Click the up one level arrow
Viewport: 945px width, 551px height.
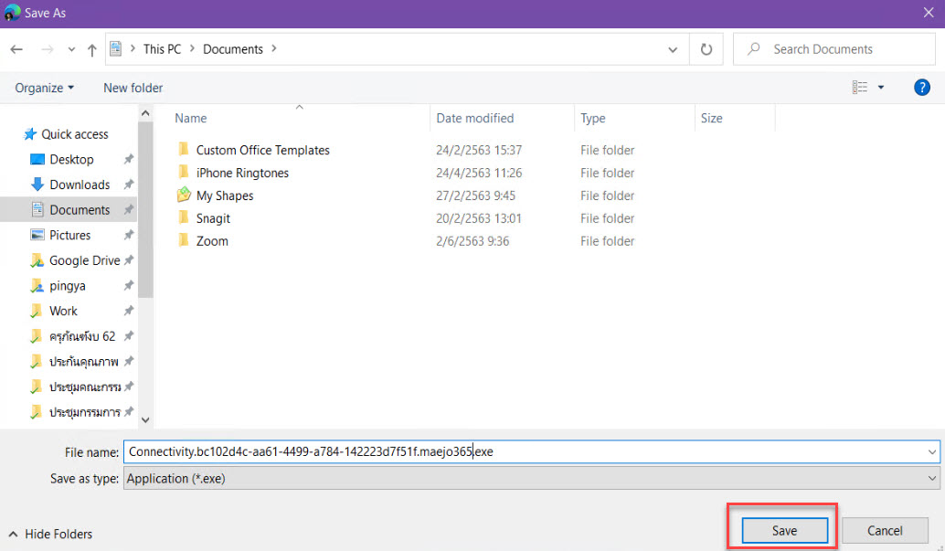coord(91,49)
